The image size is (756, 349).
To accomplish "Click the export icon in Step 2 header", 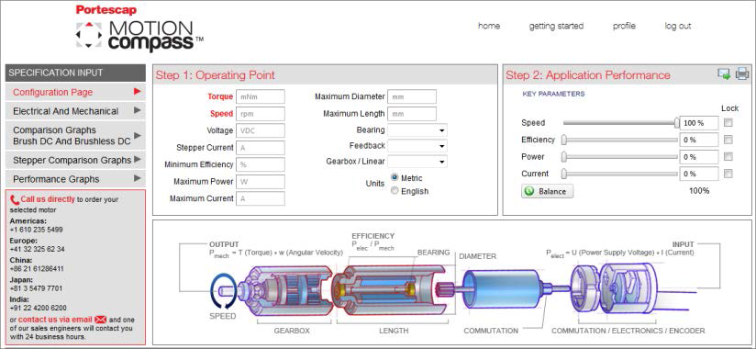I will (724, 73).
